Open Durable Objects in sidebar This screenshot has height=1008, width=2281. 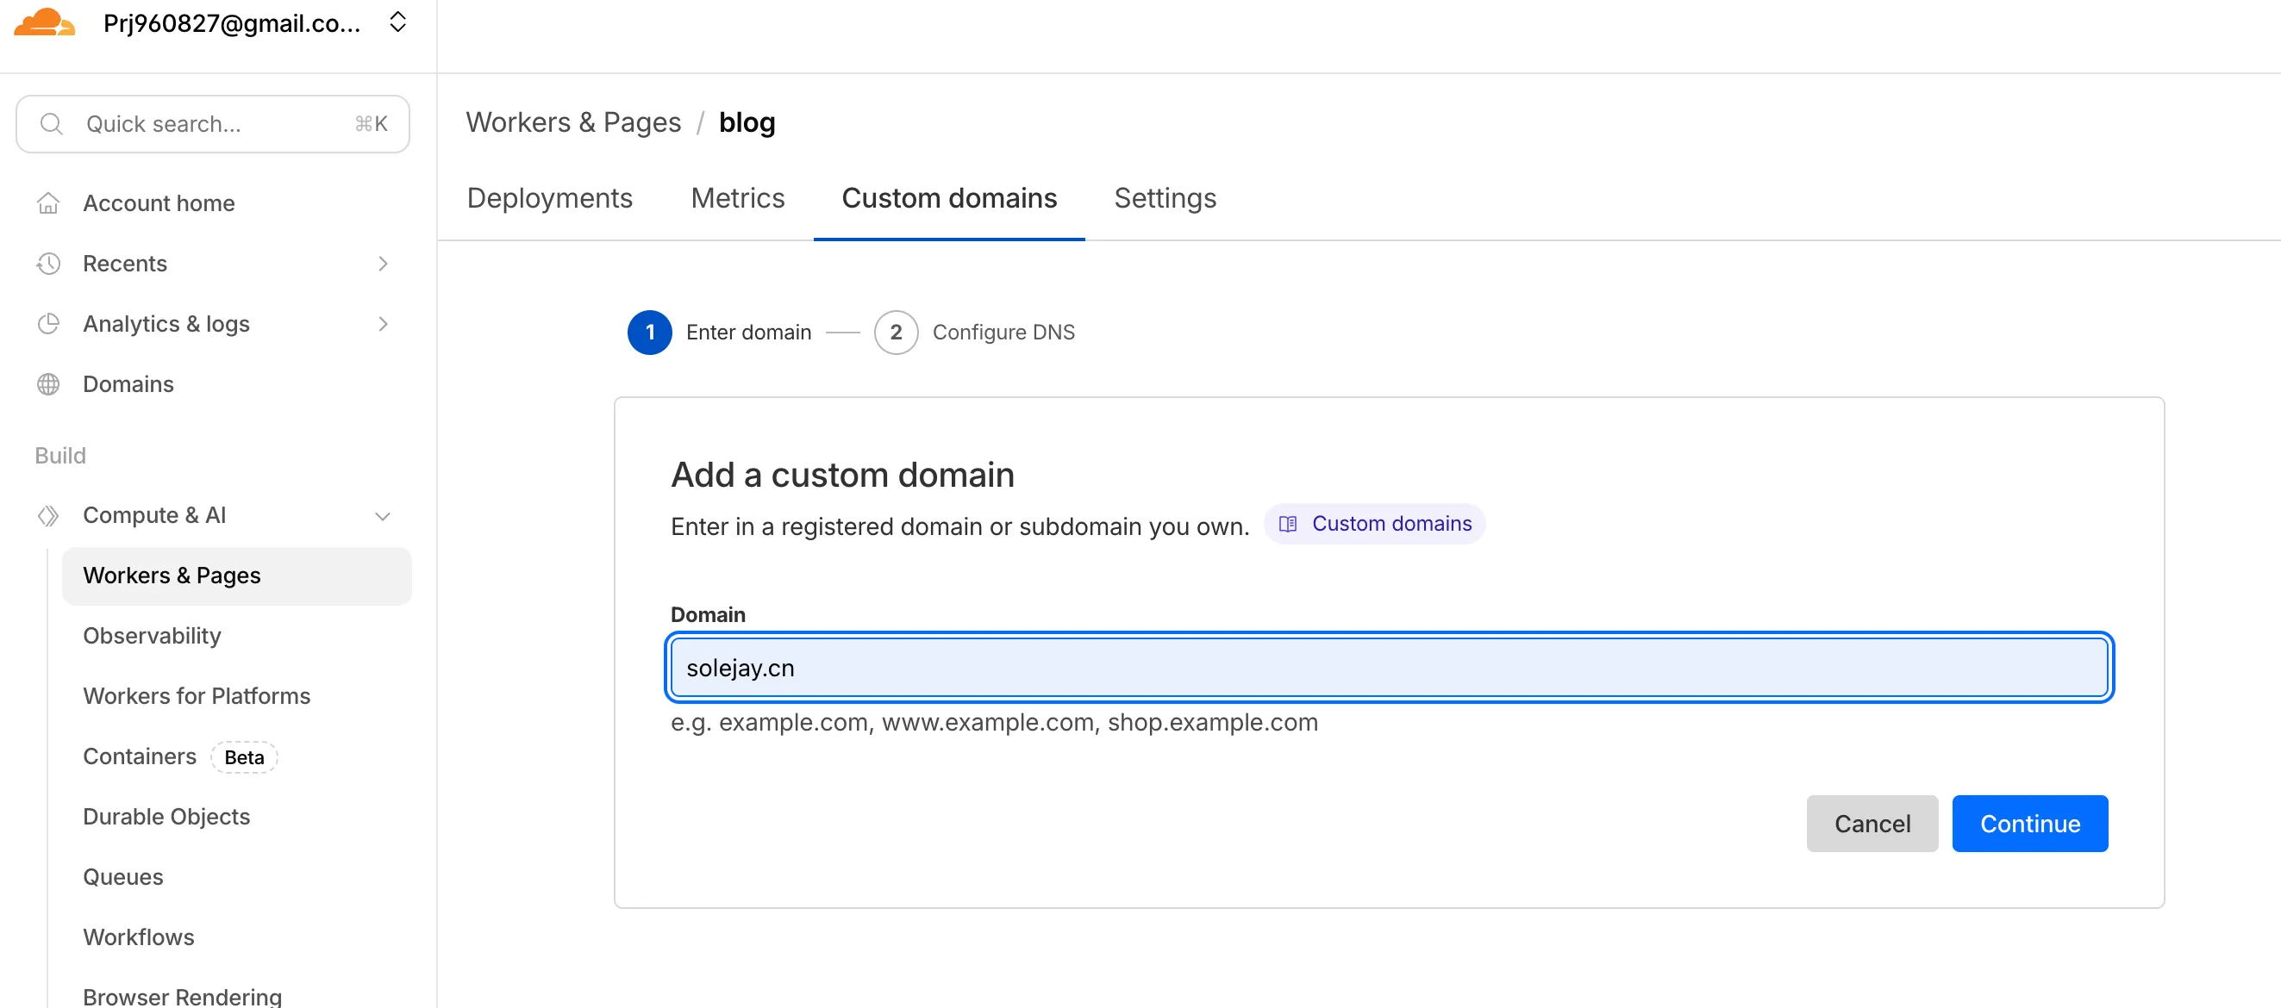pos(166,816)
